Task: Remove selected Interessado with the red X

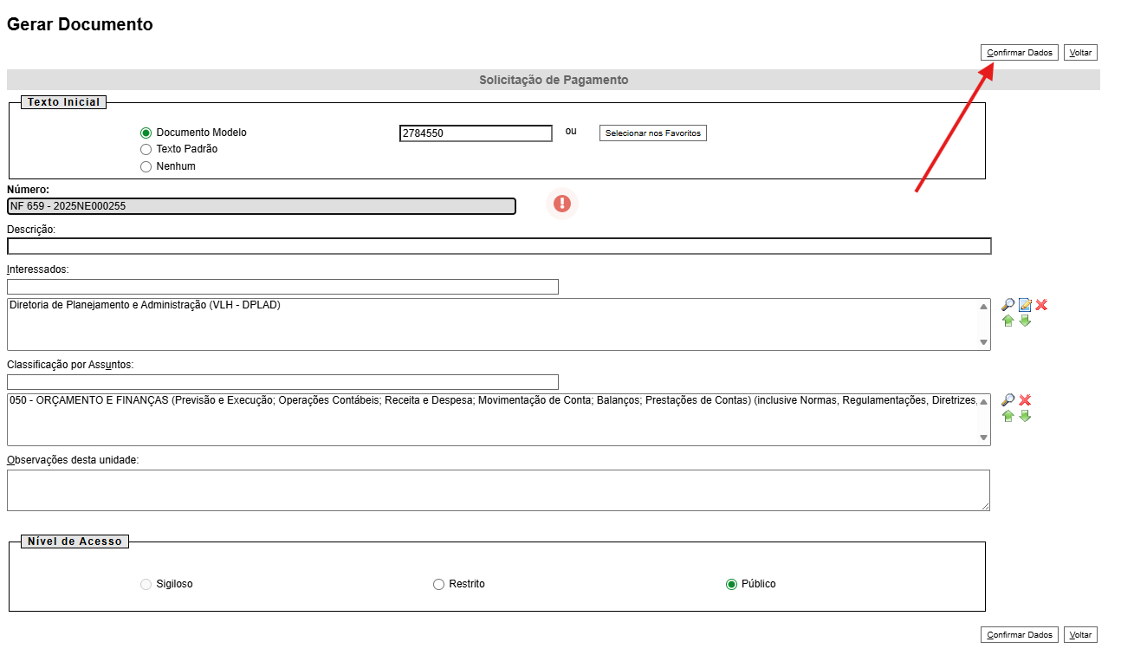Action: tap(1041, 305)
